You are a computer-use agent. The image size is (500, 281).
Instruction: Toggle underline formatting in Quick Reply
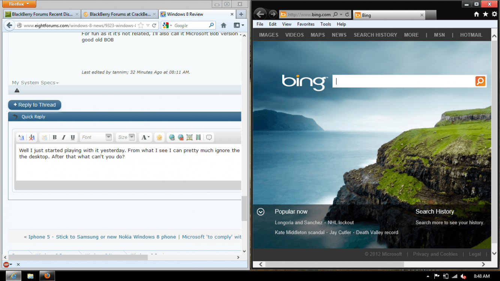tap(73, 137)
